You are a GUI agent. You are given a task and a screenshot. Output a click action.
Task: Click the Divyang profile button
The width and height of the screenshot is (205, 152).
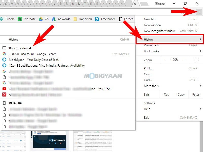(160, 4)
